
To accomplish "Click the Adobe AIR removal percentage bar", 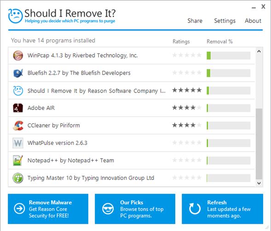I will click(228, 108).
